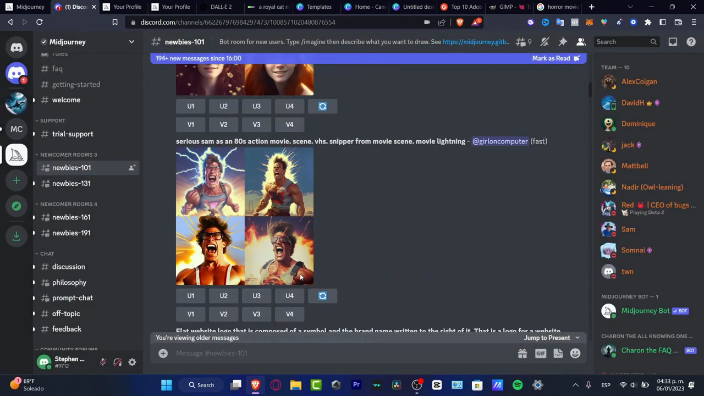Click the Download Apps icon
Viewport: 704px width, 396px height.
[x=16, y=235]
